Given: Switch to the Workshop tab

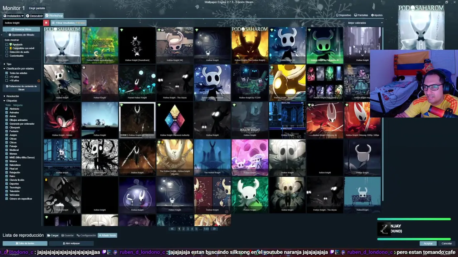Looking at the screenshot, I should pos(54,16).
